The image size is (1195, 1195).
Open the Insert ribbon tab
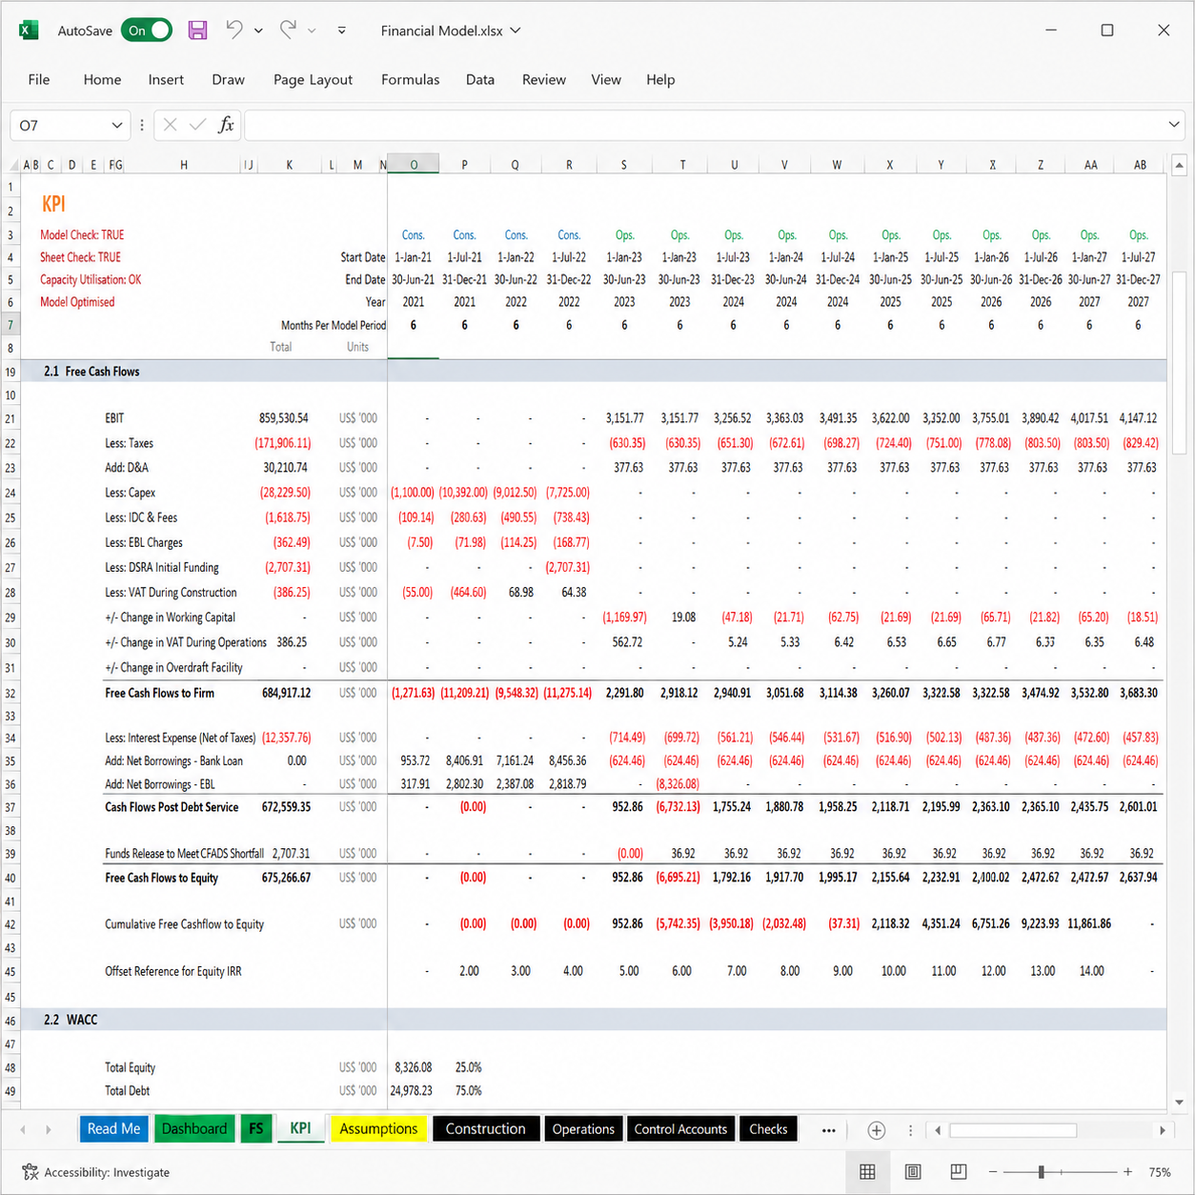coord(166,79)
